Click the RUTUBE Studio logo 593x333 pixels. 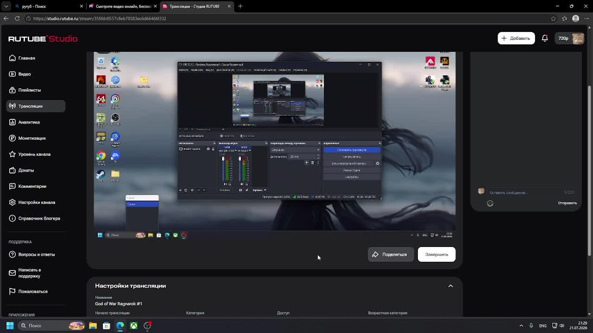pyautogui.click(x=43, y=39)
